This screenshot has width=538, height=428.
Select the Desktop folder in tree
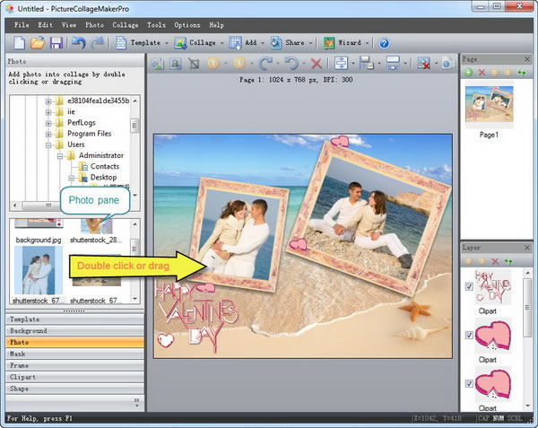(x=98, y=178)
